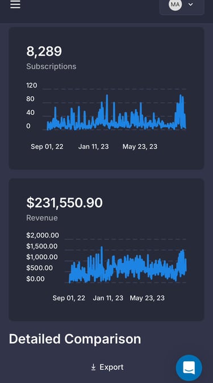Click the Subscriptions chart plot area
This screenshot has height=383, width=213.
click(114, 110)
